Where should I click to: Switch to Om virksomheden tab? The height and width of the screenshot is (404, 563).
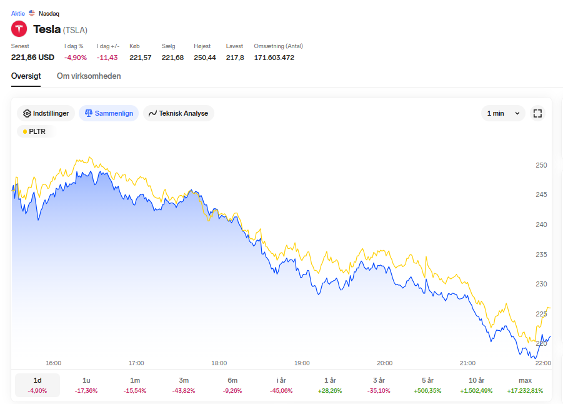[89, 76]
